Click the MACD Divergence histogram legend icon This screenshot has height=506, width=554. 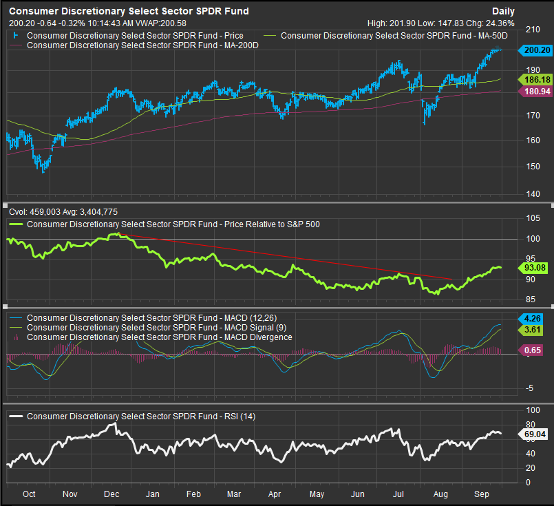click(x=16, y=337)
